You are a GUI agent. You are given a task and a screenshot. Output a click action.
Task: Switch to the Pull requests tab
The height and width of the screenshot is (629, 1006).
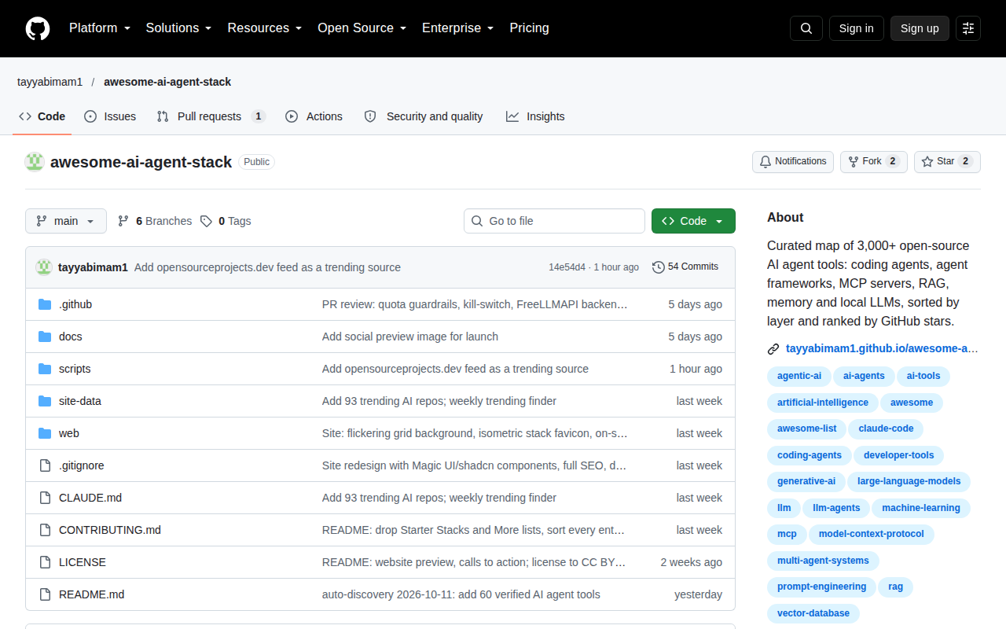tap(211, 116)
